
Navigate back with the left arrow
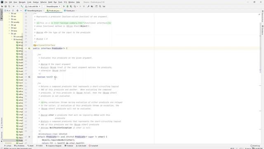tap(14, 7)
